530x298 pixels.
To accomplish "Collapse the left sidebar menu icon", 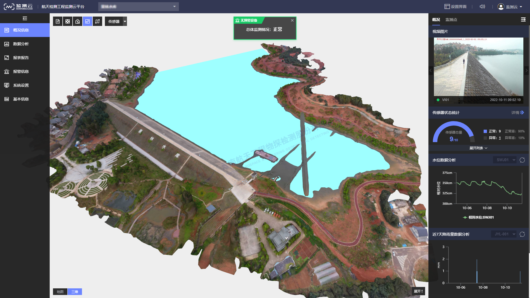I will click(x=25, y=18).
